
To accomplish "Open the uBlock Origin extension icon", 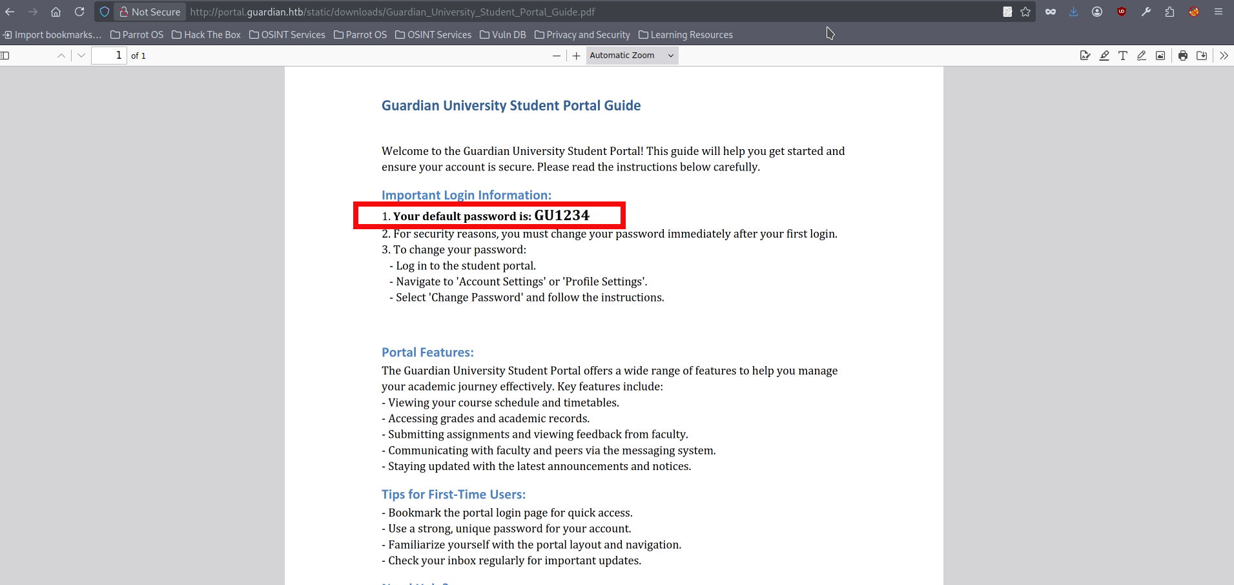I will [x=1122, y=12].
